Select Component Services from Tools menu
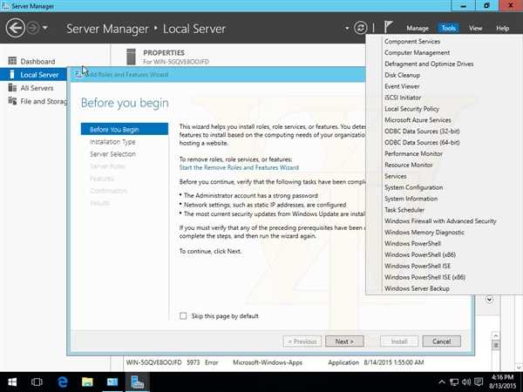Image resolution: width=523 pixels, height=392 pixels. click(x=412, y=41)
